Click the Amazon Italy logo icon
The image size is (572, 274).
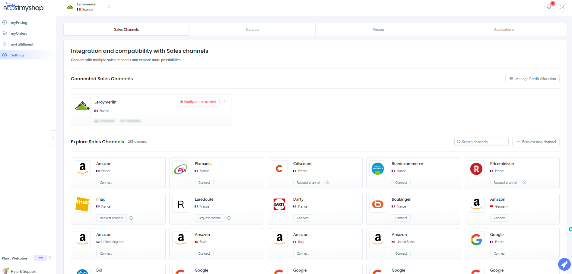click(279, 240)
